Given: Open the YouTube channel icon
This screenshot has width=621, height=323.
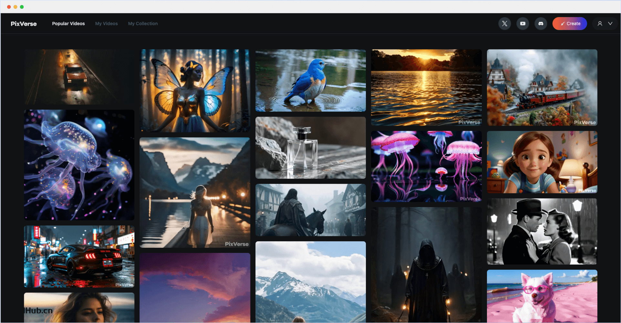Looking at the screenshot, I should [x=523, y=24].
